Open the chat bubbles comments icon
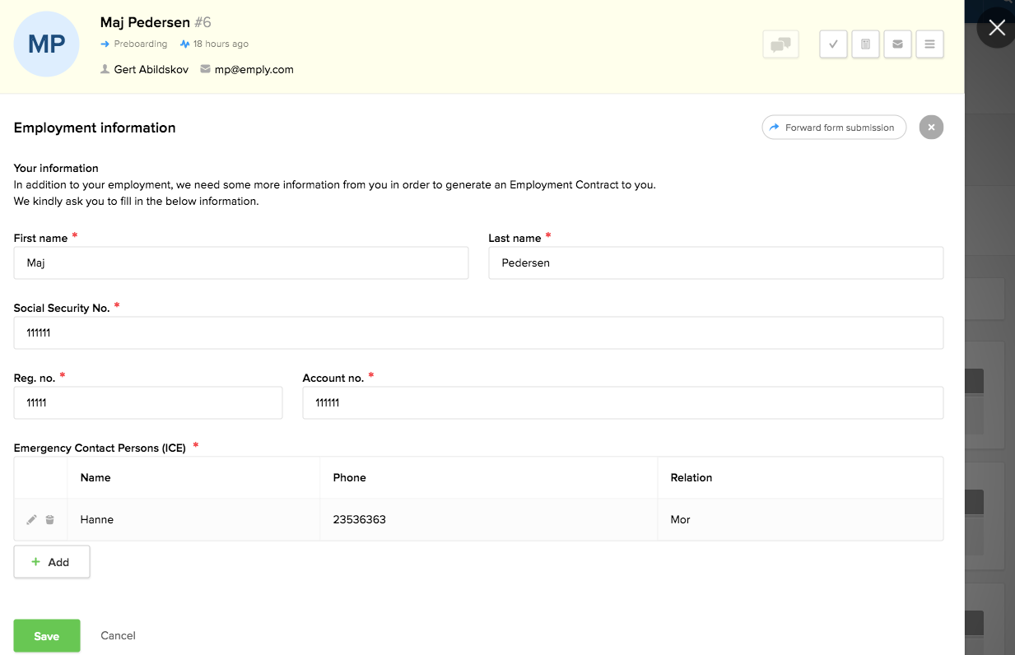The width and height of the screenshot is (1015, 655). pos(780,44)
